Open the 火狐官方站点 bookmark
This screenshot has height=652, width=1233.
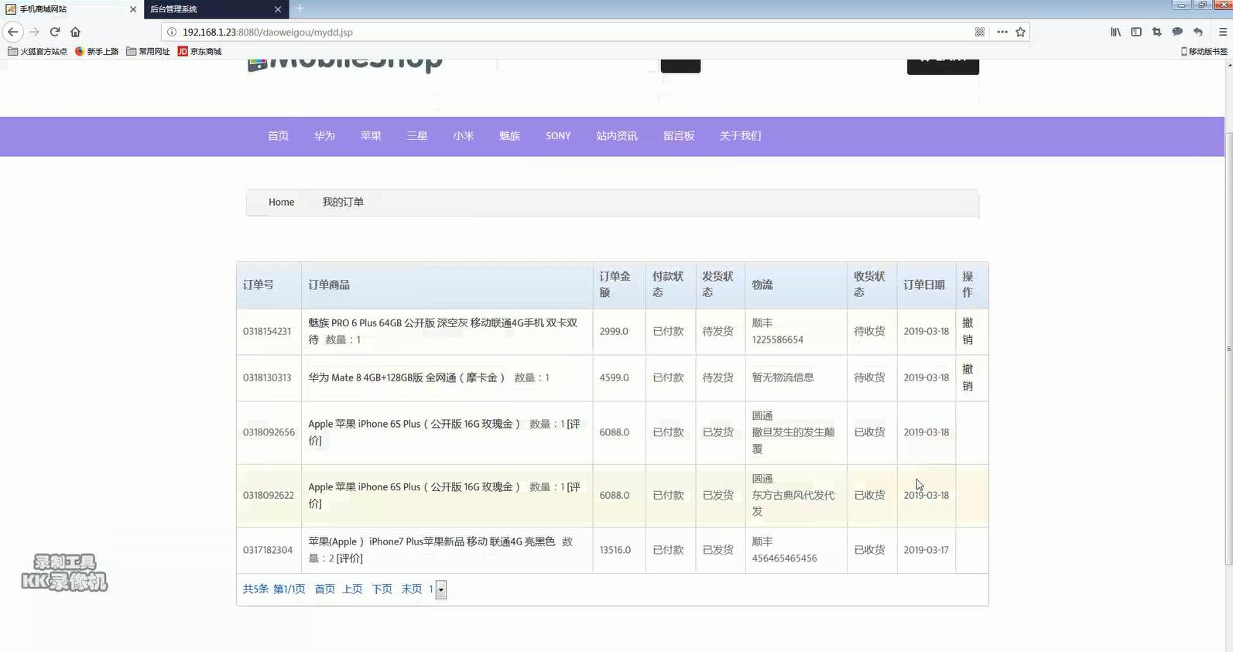[37, 51]
